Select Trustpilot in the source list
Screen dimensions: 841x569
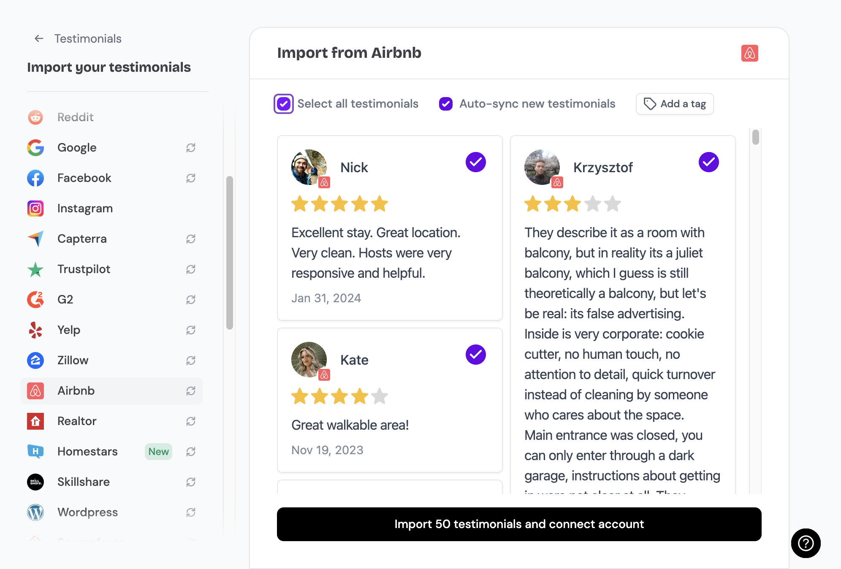[x=111, y=269]
